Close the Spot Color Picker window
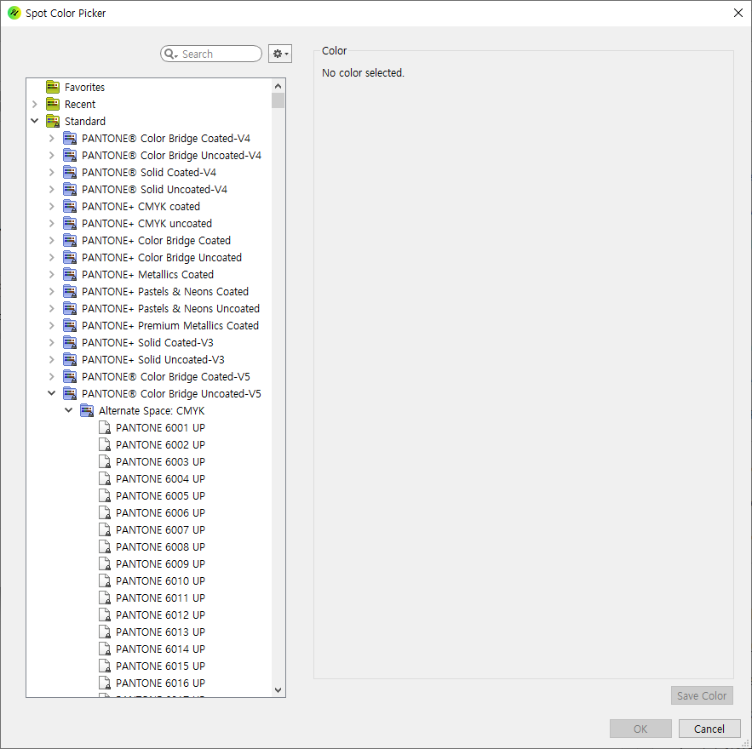Screen dimensions: 752x749 click(x=738, y=13)
